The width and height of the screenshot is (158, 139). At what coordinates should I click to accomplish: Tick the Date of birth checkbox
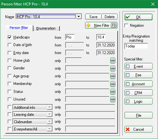tap(10, 45)
